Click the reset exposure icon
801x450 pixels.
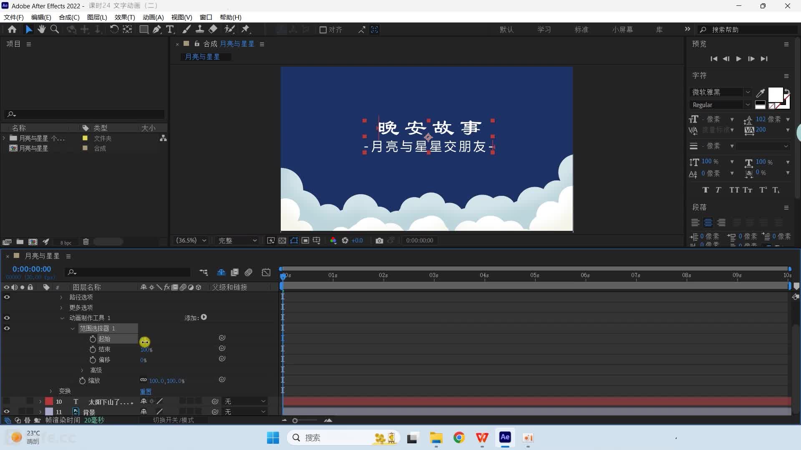point(345,240)
